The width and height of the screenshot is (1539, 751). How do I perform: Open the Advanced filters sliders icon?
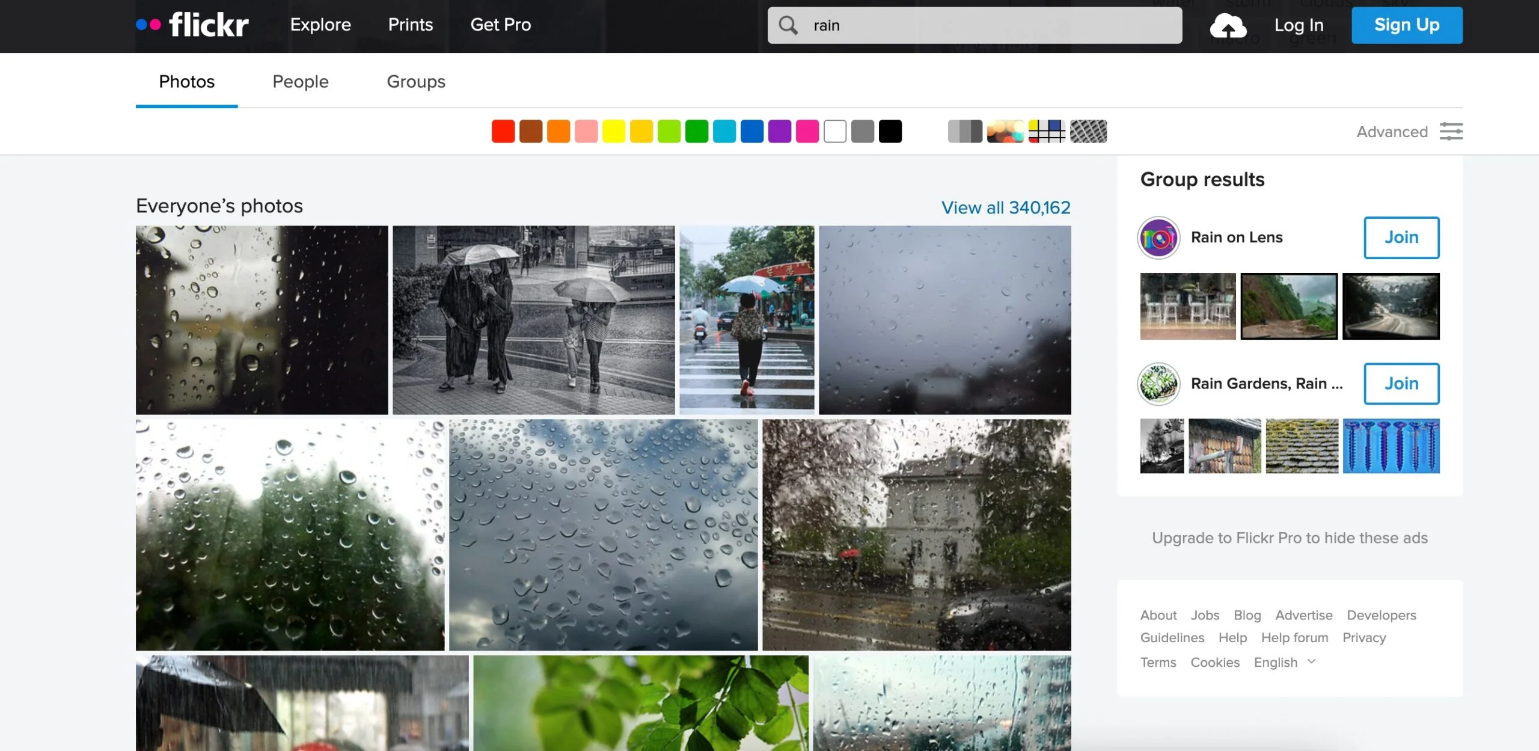(x=1452, y=131)
